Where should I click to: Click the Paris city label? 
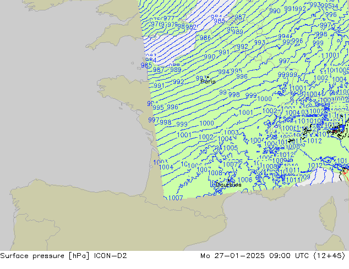tap(208, 81)
